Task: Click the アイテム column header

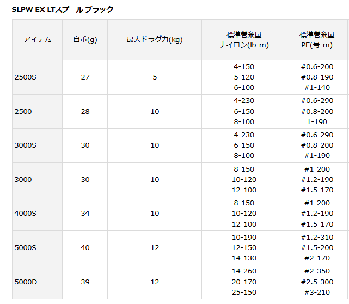Action: click(37, 40)
